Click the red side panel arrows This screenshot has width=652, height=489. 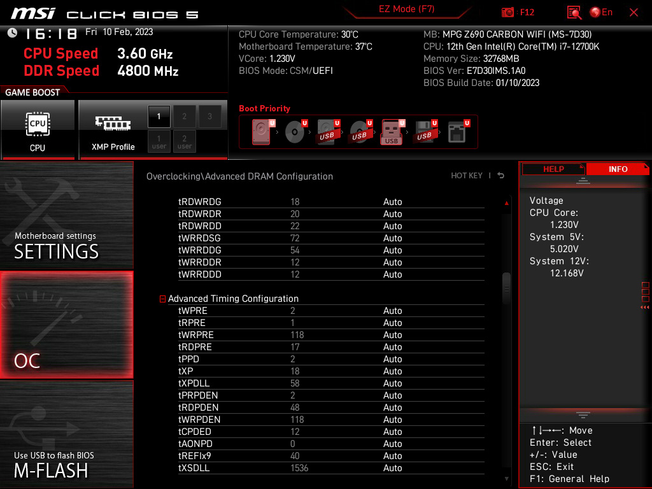click(645, 308)
